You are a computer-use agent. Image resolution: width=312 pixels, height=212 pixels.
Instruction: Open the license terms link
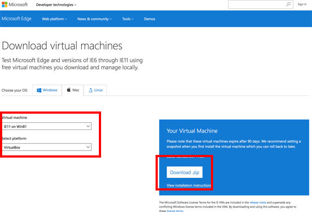point(174,211)
